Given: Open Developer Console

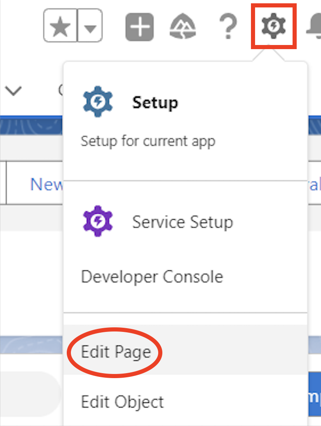Looking at the screenshot, I should (x=152, y=277).
